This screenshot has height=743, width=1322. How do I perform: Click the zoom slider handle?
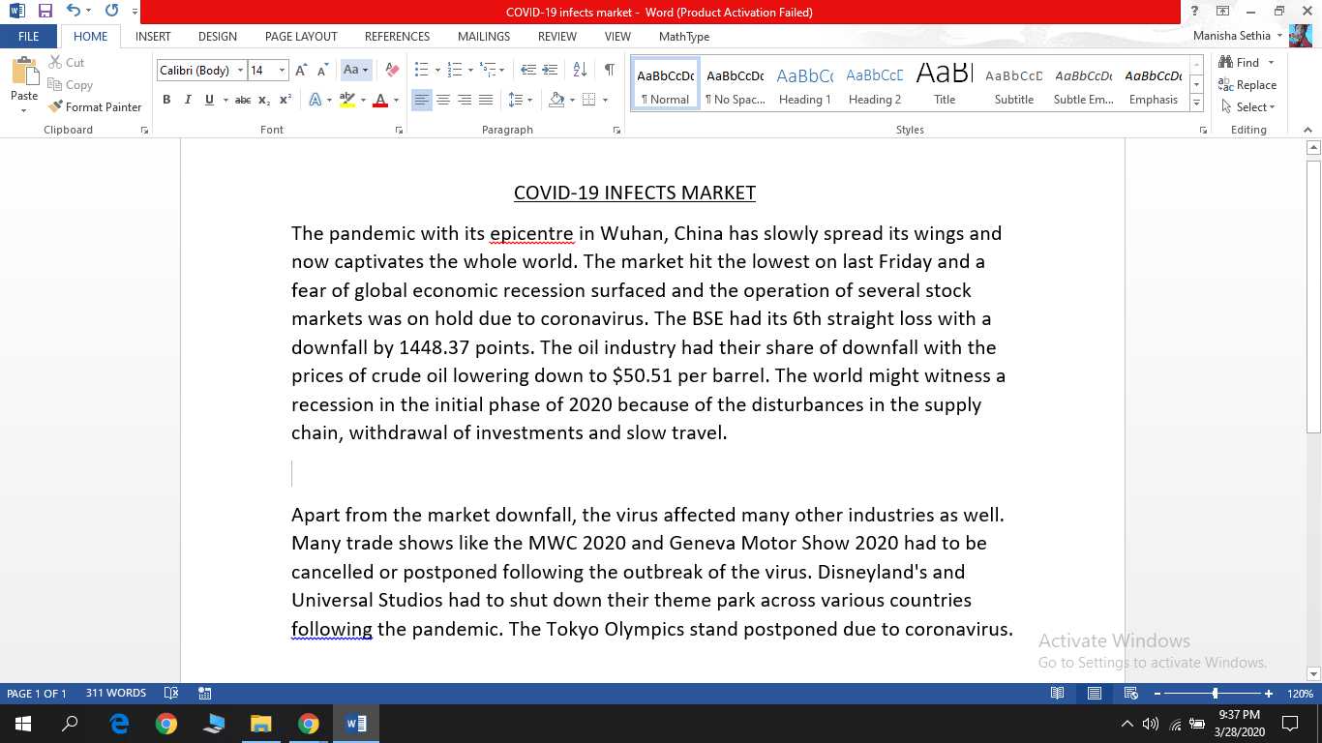click(1215, 694)
